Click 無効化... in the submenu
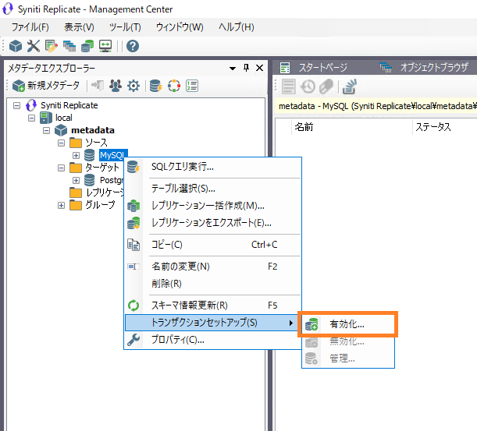The image size is (477, 431). (x=348, y=341)
